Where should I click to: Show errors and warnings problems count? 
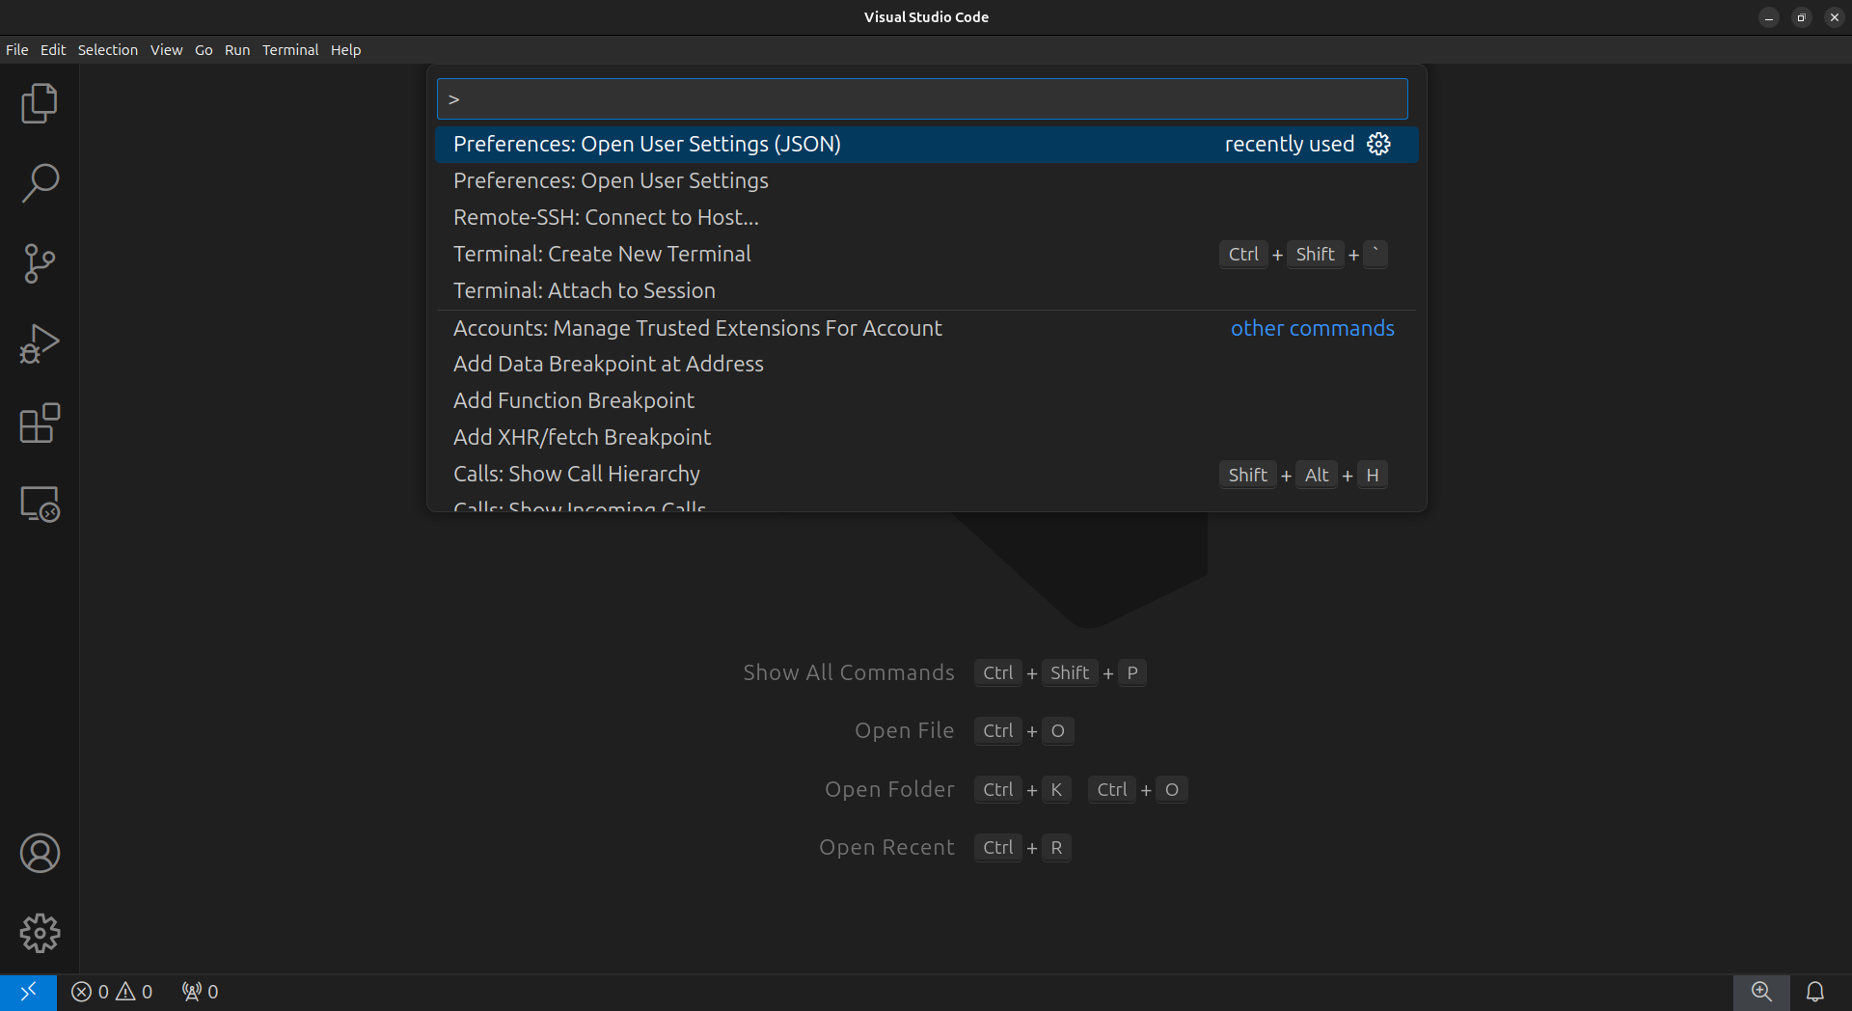[112, 992]
